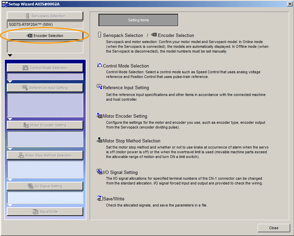Click the I/O Signal Setting heading icon
Viewport: 294px width, 236px height.
coord(100,172)
